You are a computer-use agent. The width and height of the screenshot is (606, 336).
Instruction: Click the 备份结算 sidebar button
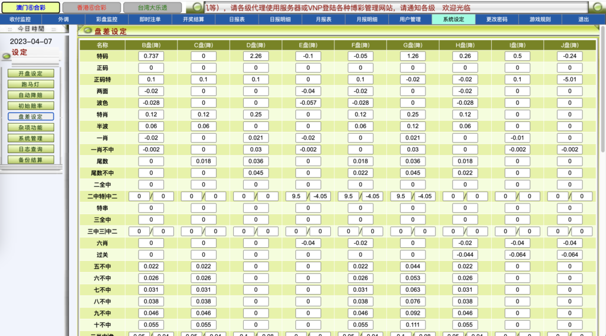click(31, 160)
